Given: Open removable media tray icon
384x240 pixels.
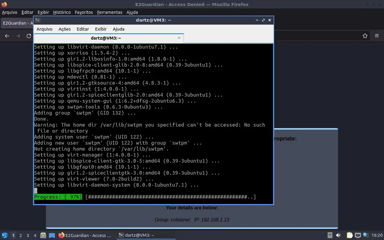Looking at the screenshot, I should [330, 235].
